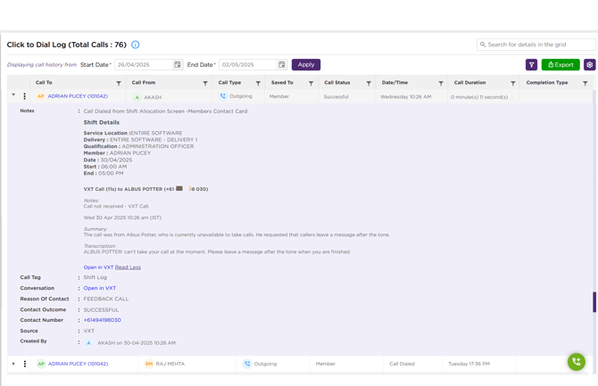Open the Start Date calendar picker
The width and height of the screenshot is (598, 386).
[178, 64]
